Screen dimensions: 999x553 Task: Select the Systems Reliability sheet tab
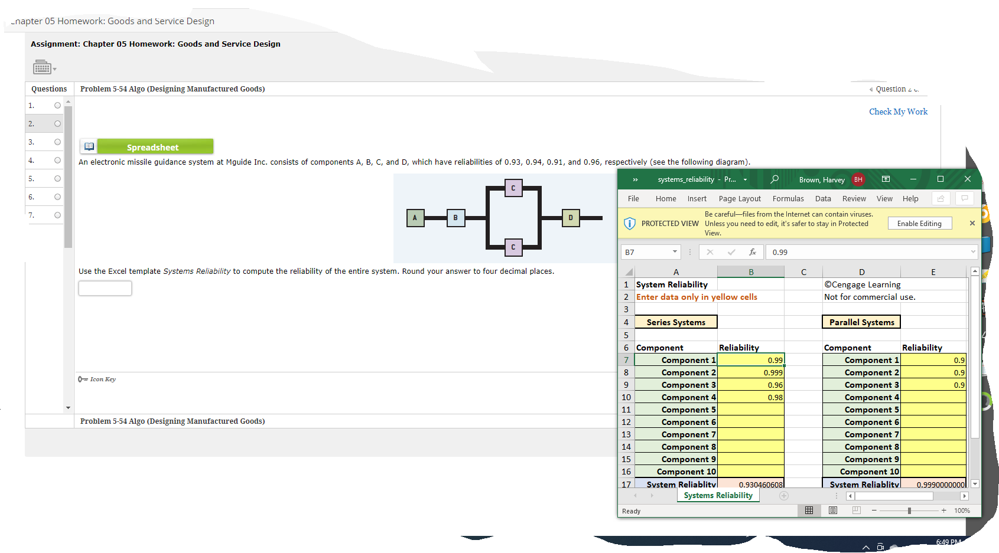tap(718, 496)
